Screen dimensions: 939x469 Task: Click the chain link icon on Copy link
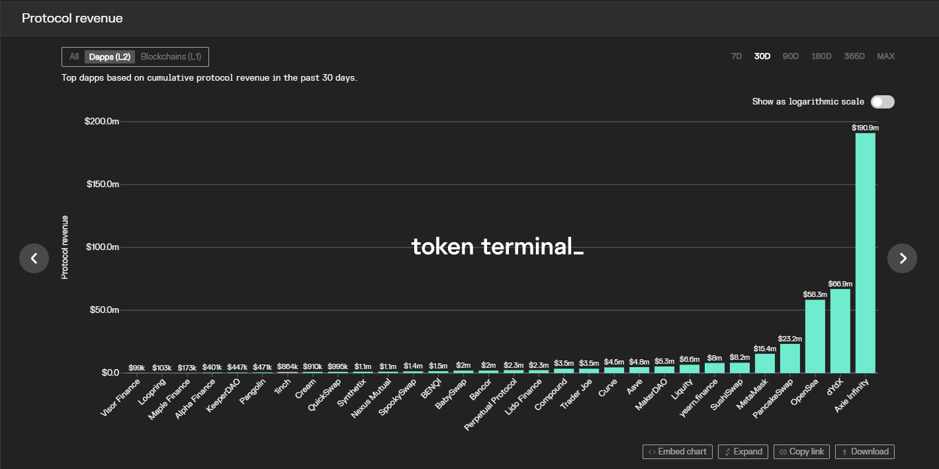[783, 451]
